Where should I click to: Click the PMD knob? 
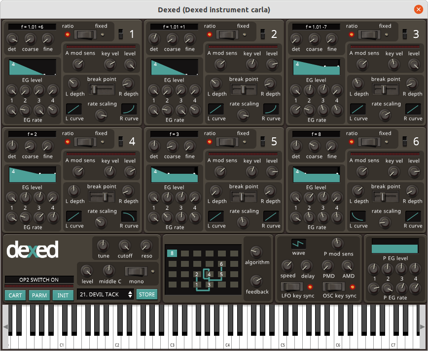(328, 265)
